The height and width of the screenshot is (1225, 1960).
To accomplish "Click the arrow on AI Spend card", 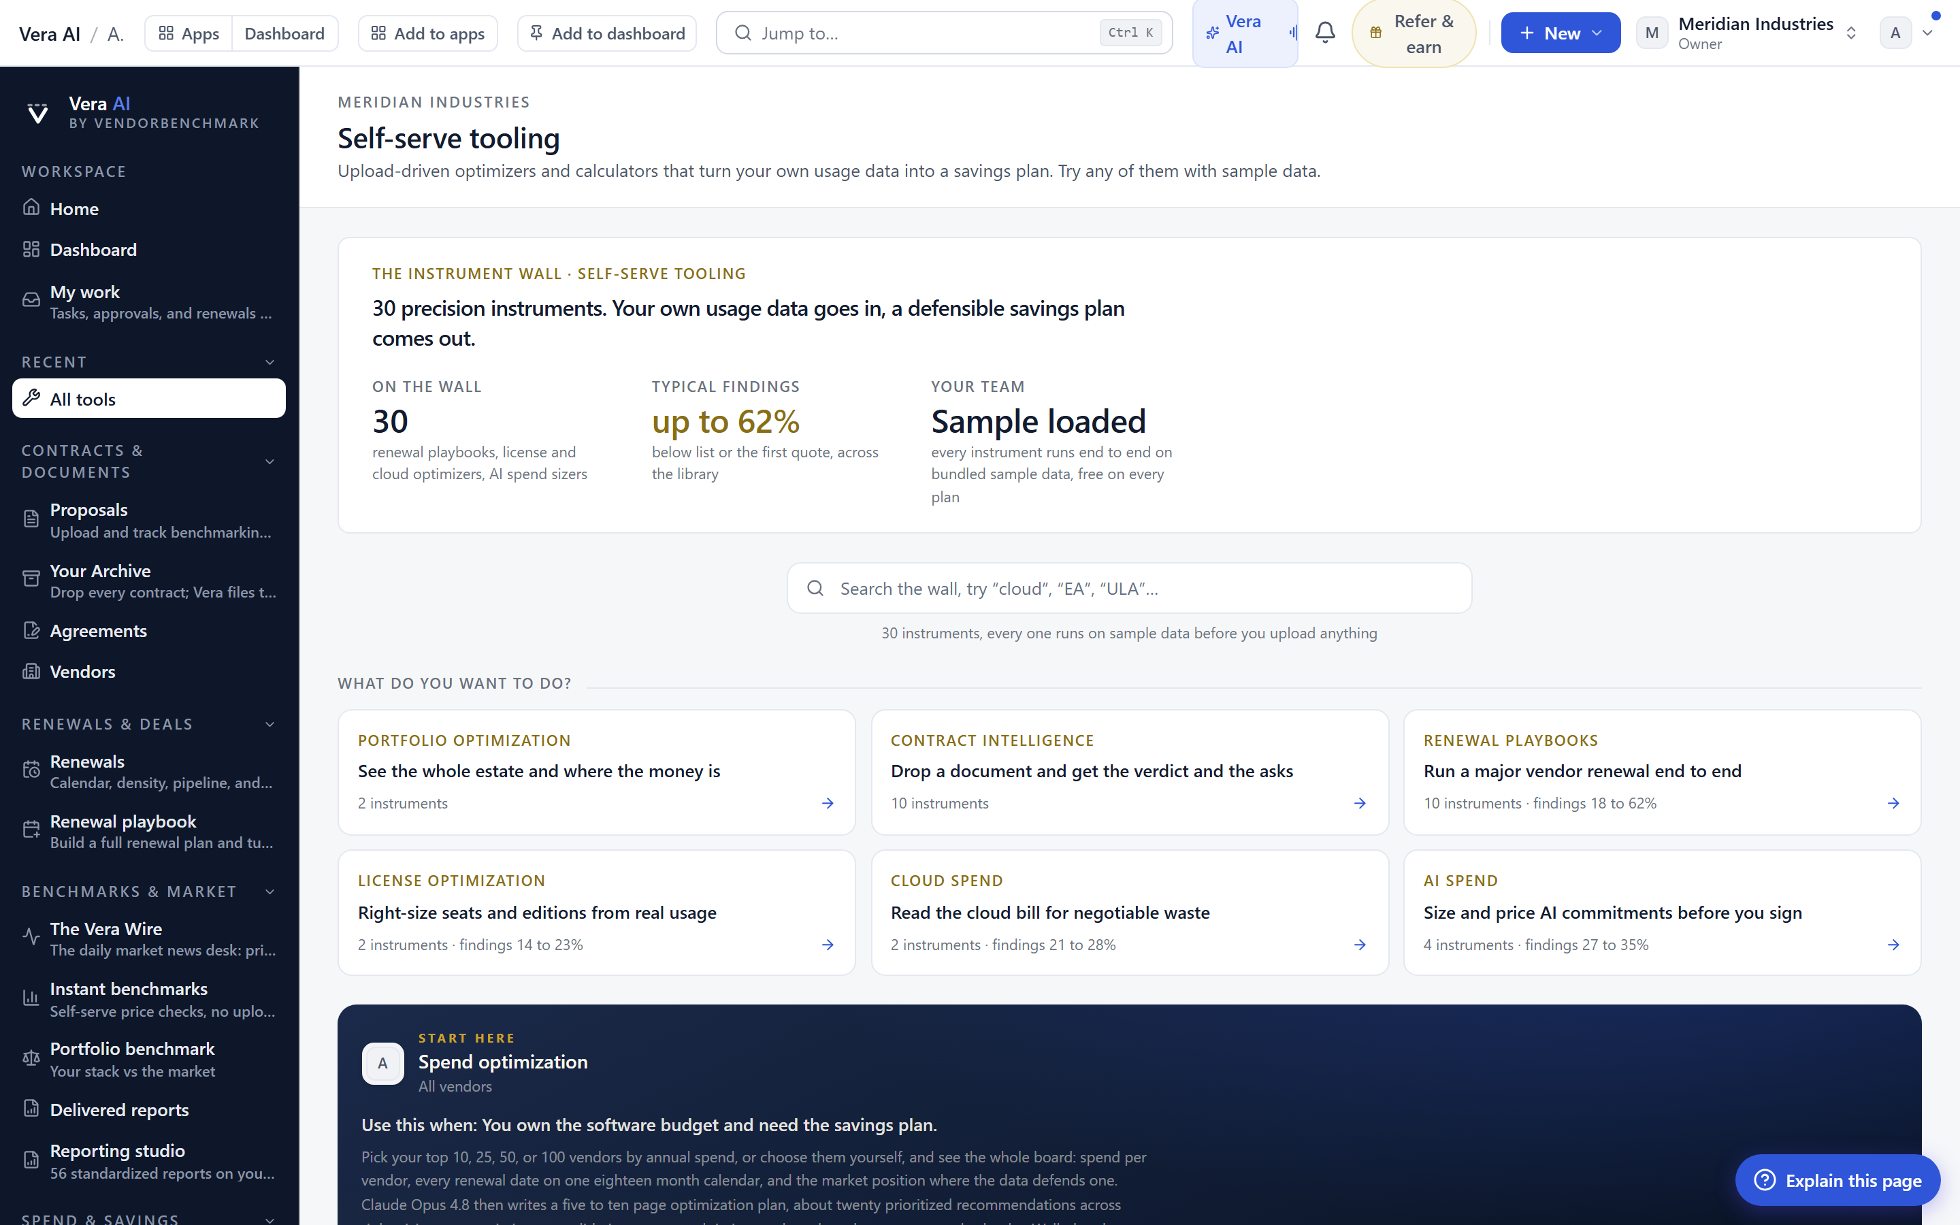I will coord(1893,945).
